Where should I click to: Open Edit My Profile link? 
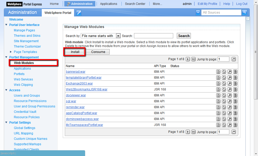[207, 4]
